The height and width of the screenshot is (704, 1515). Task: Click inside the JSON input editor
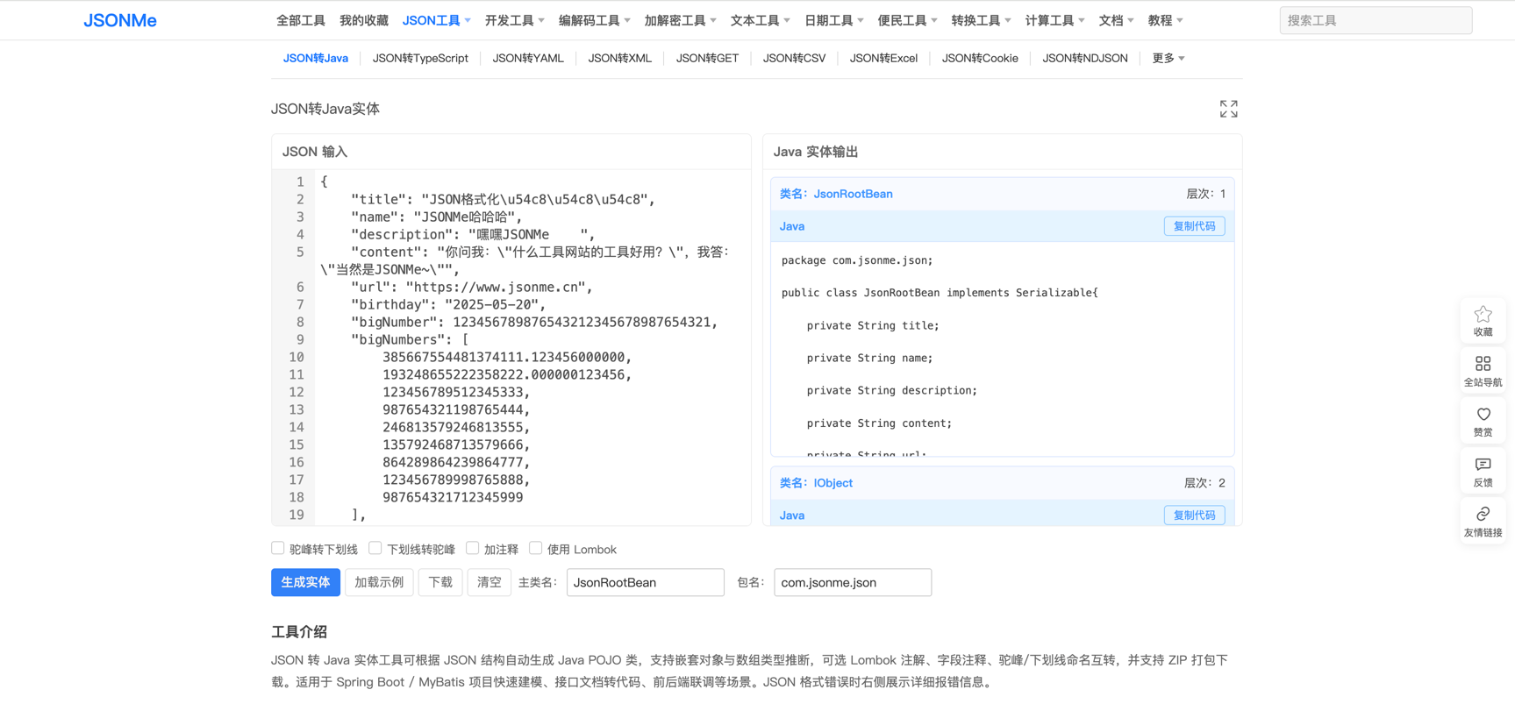[x=532, y=348]
